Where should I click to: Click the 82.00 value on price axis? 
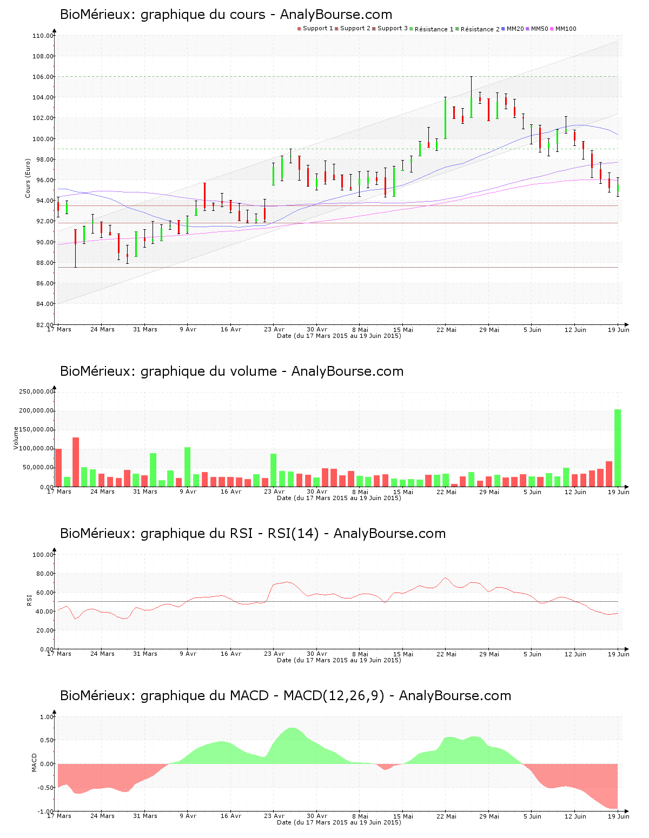click(44, 324)
